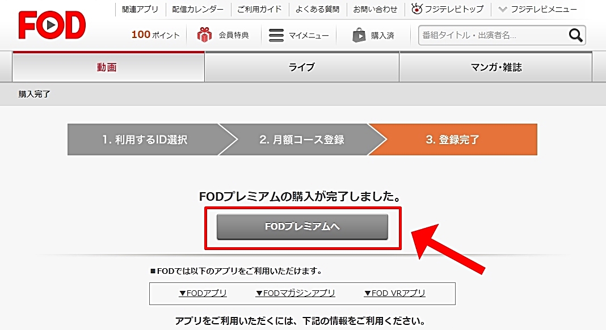
Task: Click step 1. 利用するID選択
Action: pyautogui.click(x=145, y=139)
